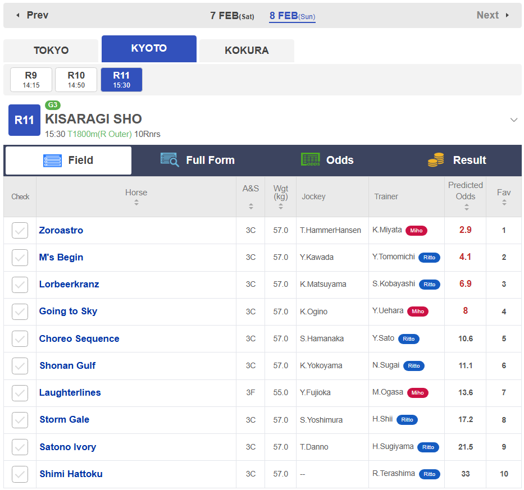Open the Zoroastro horse page
Viewport: 524px width, 490px height.
click(61, 230)
